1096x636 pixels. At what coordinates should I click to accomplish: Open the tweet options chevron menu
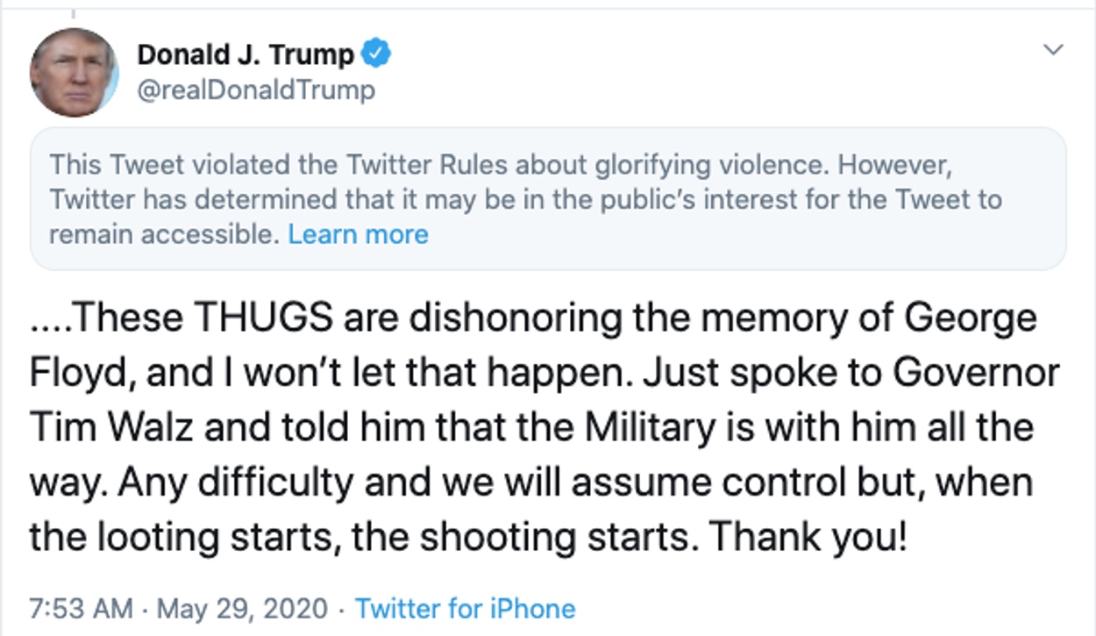1053,49
